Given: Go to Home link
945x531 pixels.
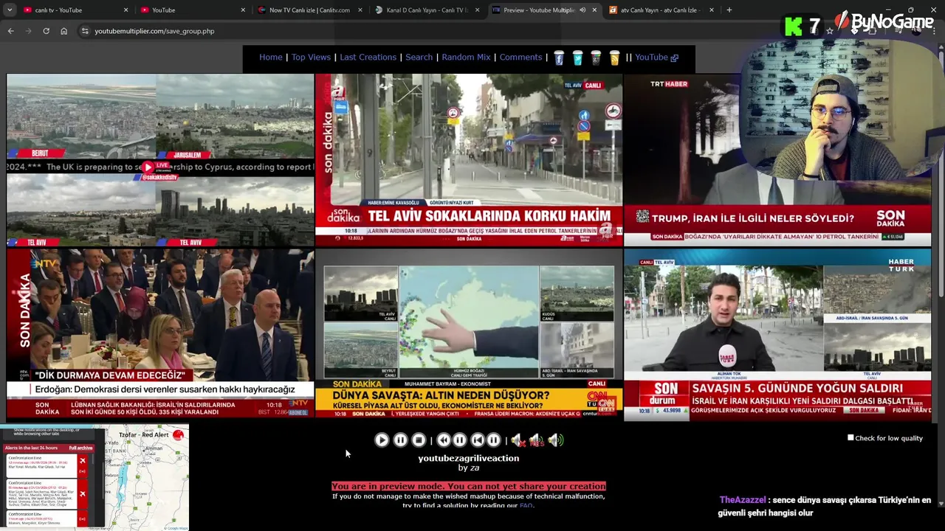Looking at the screenshot, I should [271, 57].
